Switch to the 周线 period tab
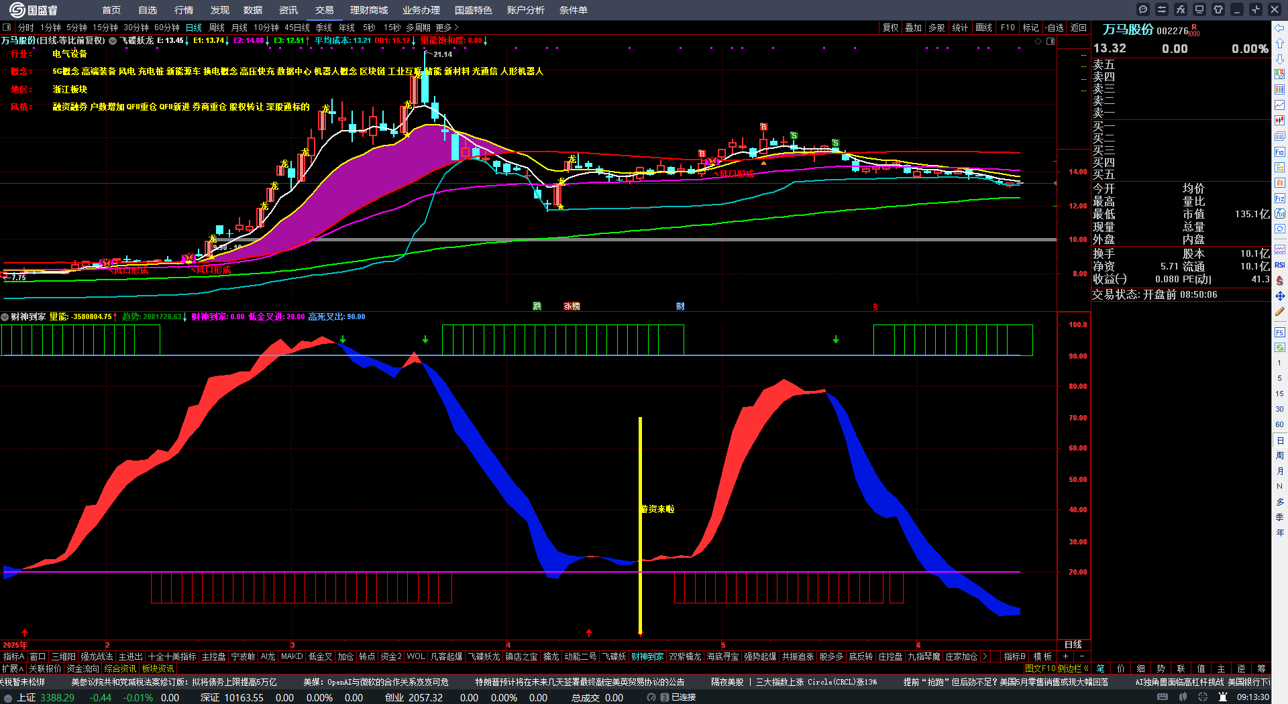The height and width of the screenshot is (704, 1288). coord(217,27)
